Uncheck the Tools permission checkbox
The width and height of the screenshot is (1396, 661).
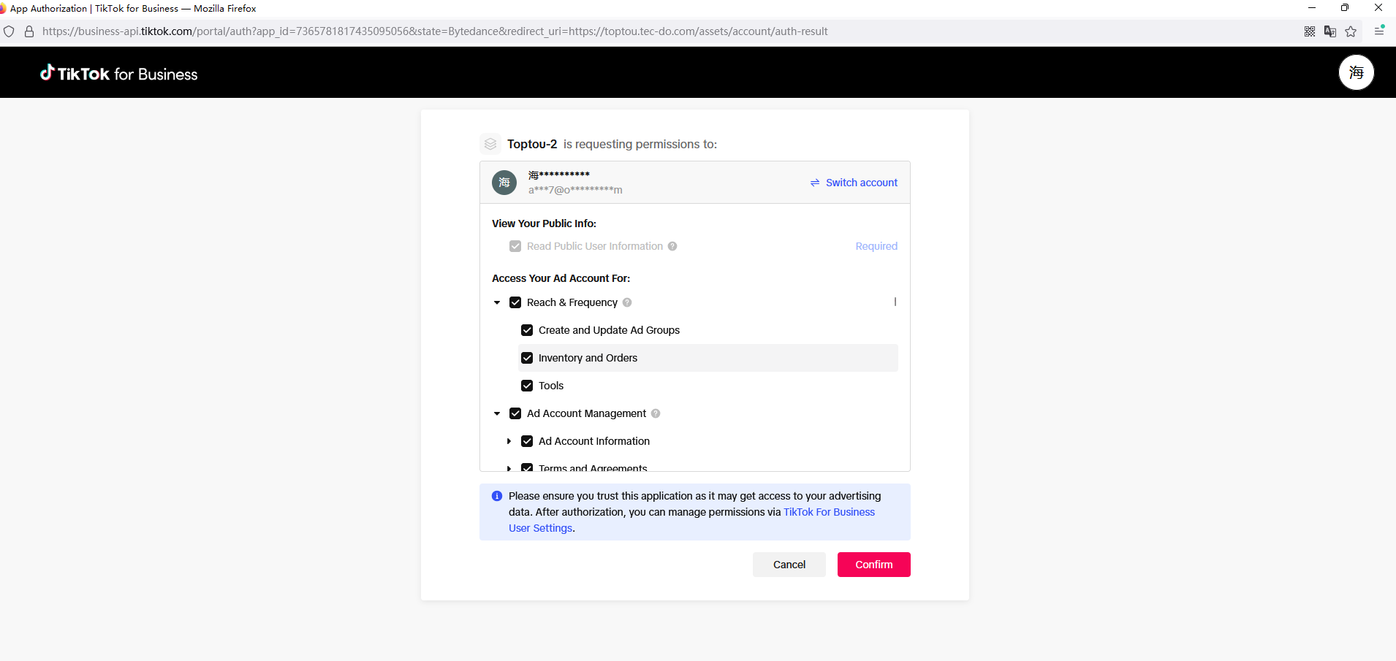click(527, 386)
